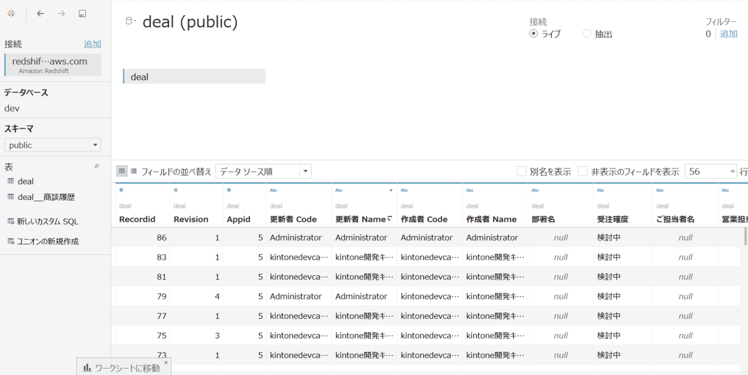Image resolution: width=748 pixels, height=375 pixels.
Task: Click the vertical scrollbar of the data grid
Action: pyautogui.click(x=746, y=237)
